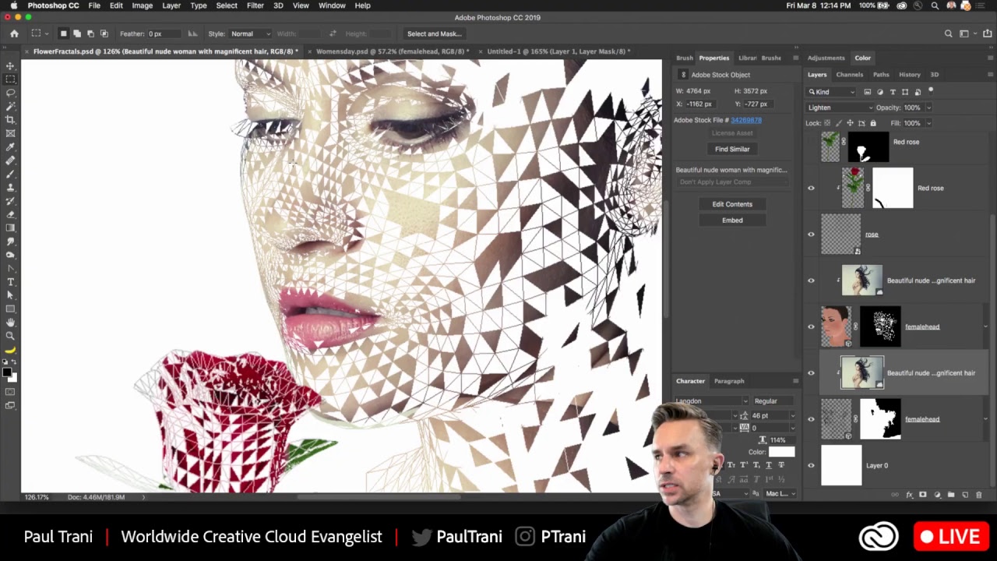
Task: Open the Regular font style dropdown
Action: pos(774,401)
